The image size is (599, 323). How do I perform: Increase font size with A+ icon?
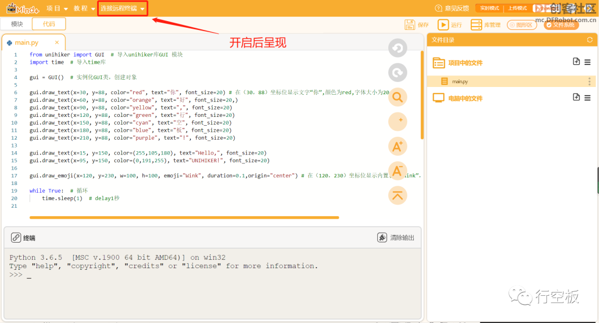[x=398, y=146]
